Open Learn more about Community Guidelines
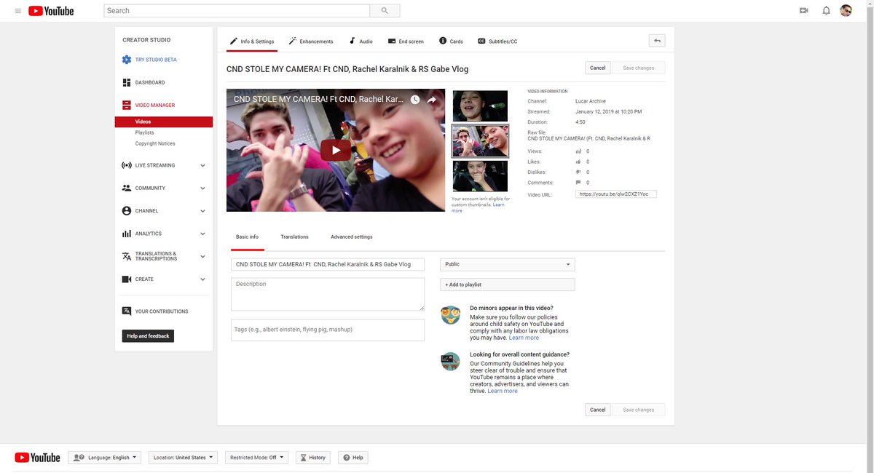This screenshot has width=874, height=473. [x=503, y=391]
